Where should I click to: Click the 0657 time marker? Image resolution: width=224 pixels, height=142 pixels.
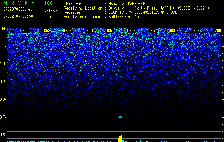(x=153, y=31)
